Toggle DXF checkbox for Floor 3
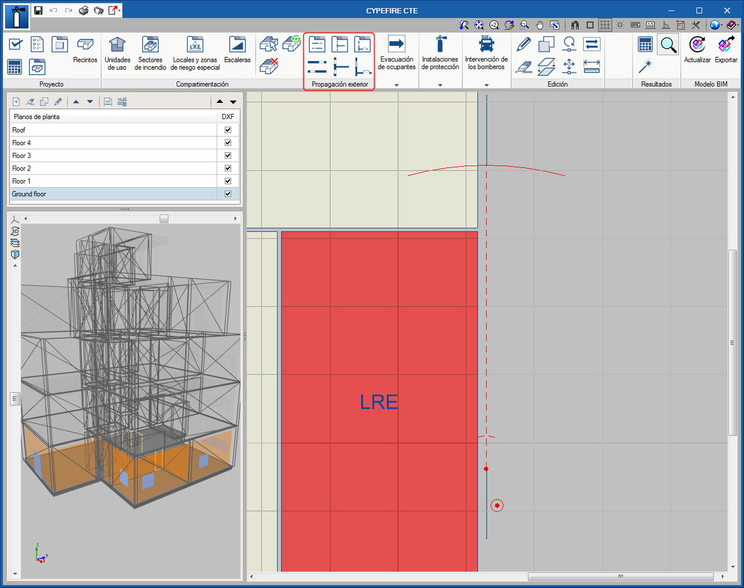The image size is (744, 588). 228,156
